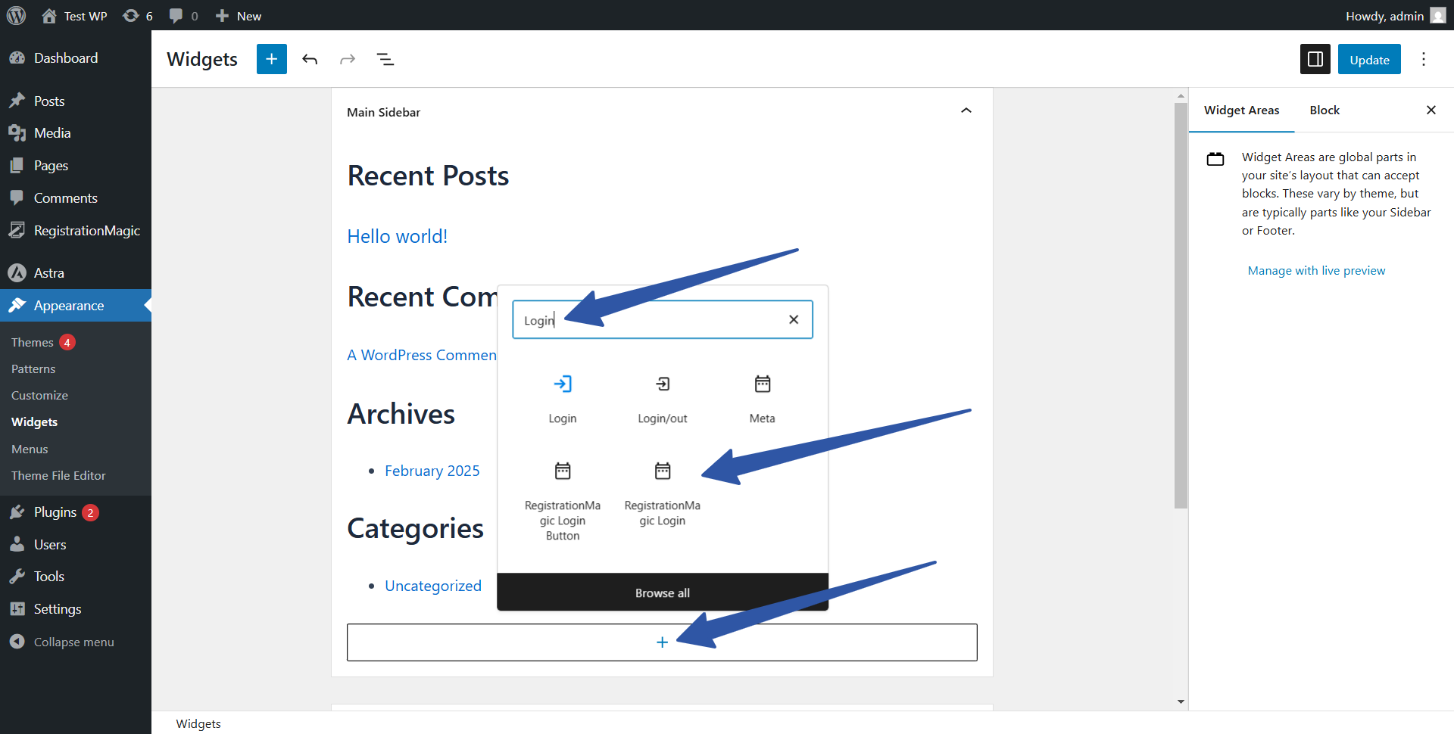Toggle the settings sidebar panel
Screen dimensions: 1454x734
1315,60
